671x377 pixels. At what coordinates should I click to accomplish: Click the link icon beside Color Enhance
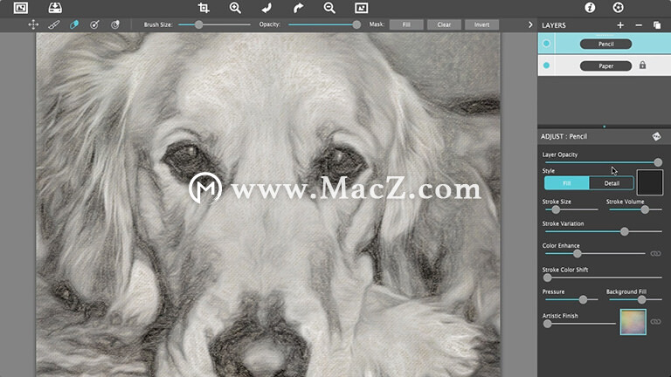[655, 253]
